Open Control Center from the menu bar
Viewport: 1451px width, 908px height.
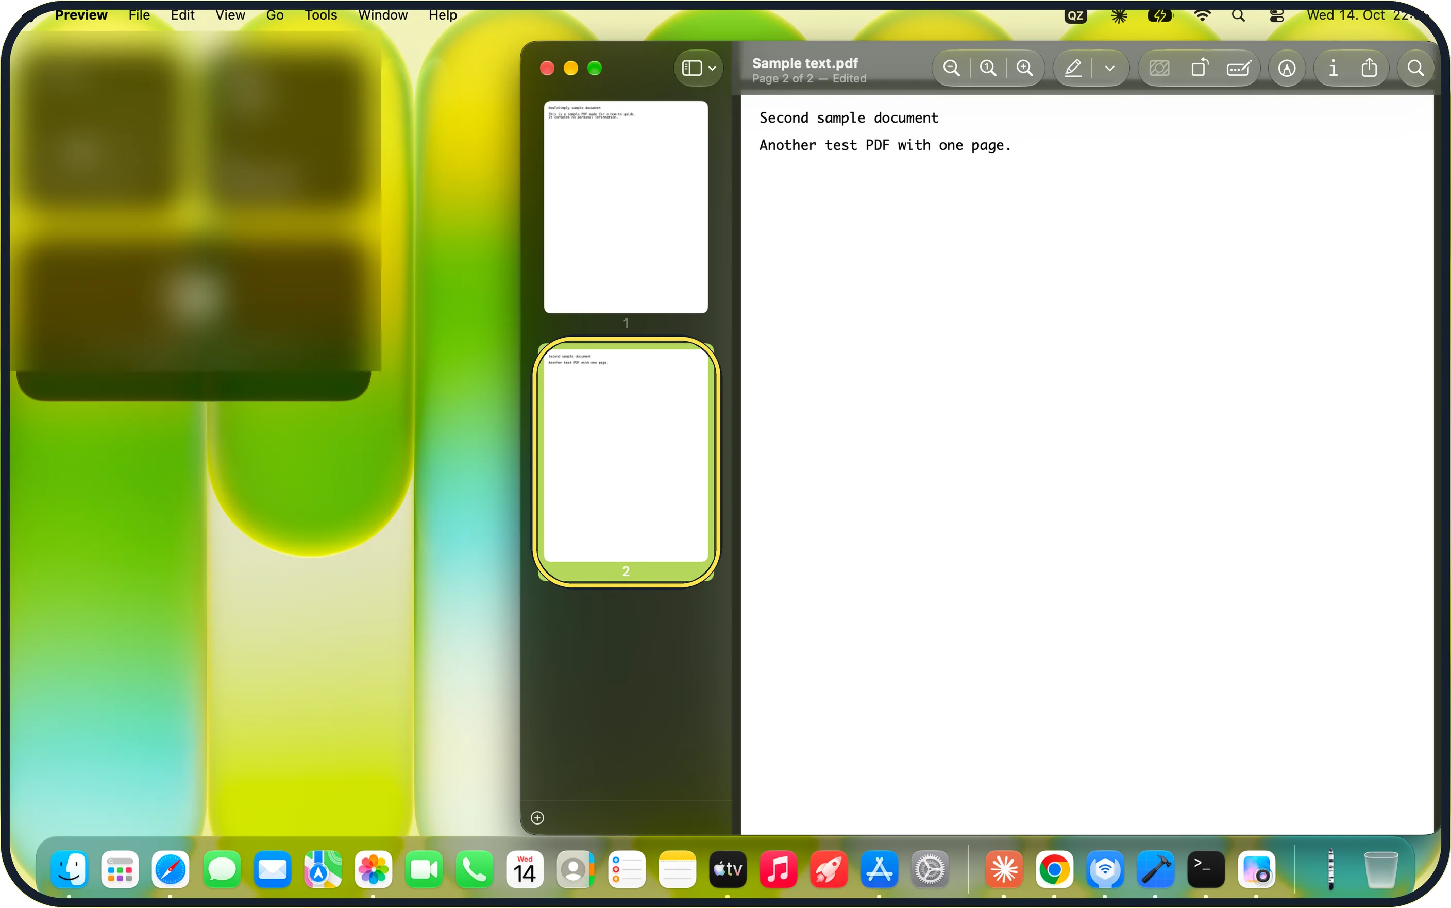point(1276,15)
